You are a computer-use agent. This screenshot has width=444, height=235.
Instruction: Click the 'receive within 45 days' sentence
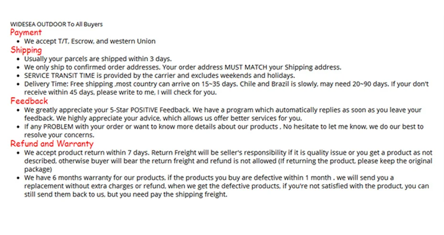[120, 92]
